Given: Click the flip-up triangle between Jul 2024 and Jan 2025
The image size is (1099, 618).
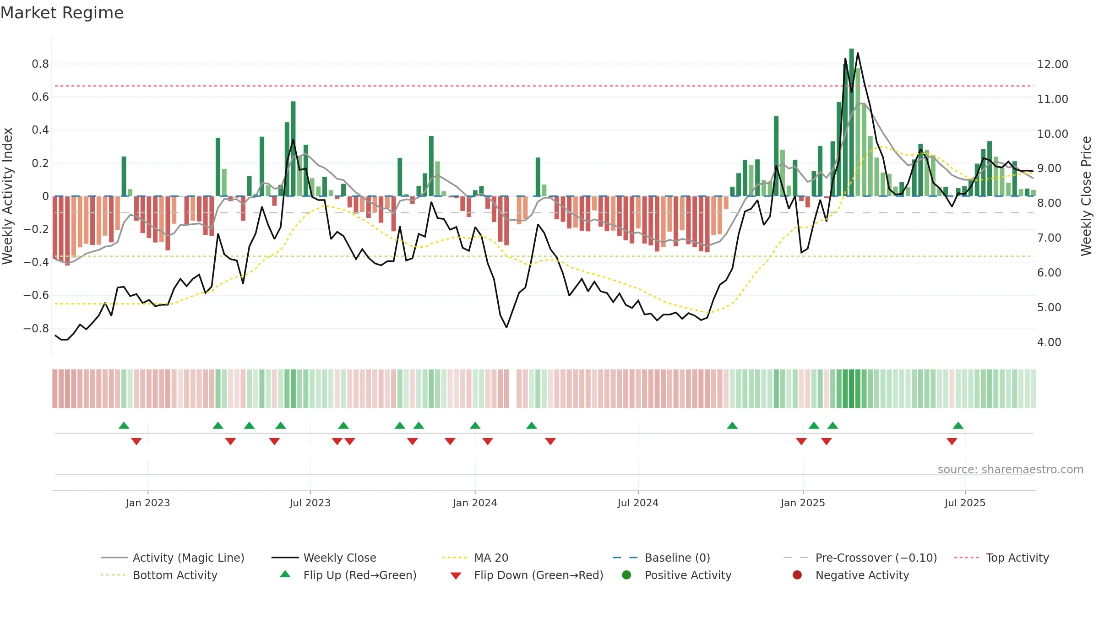Looking at the screenshot, I should [732, 425].
